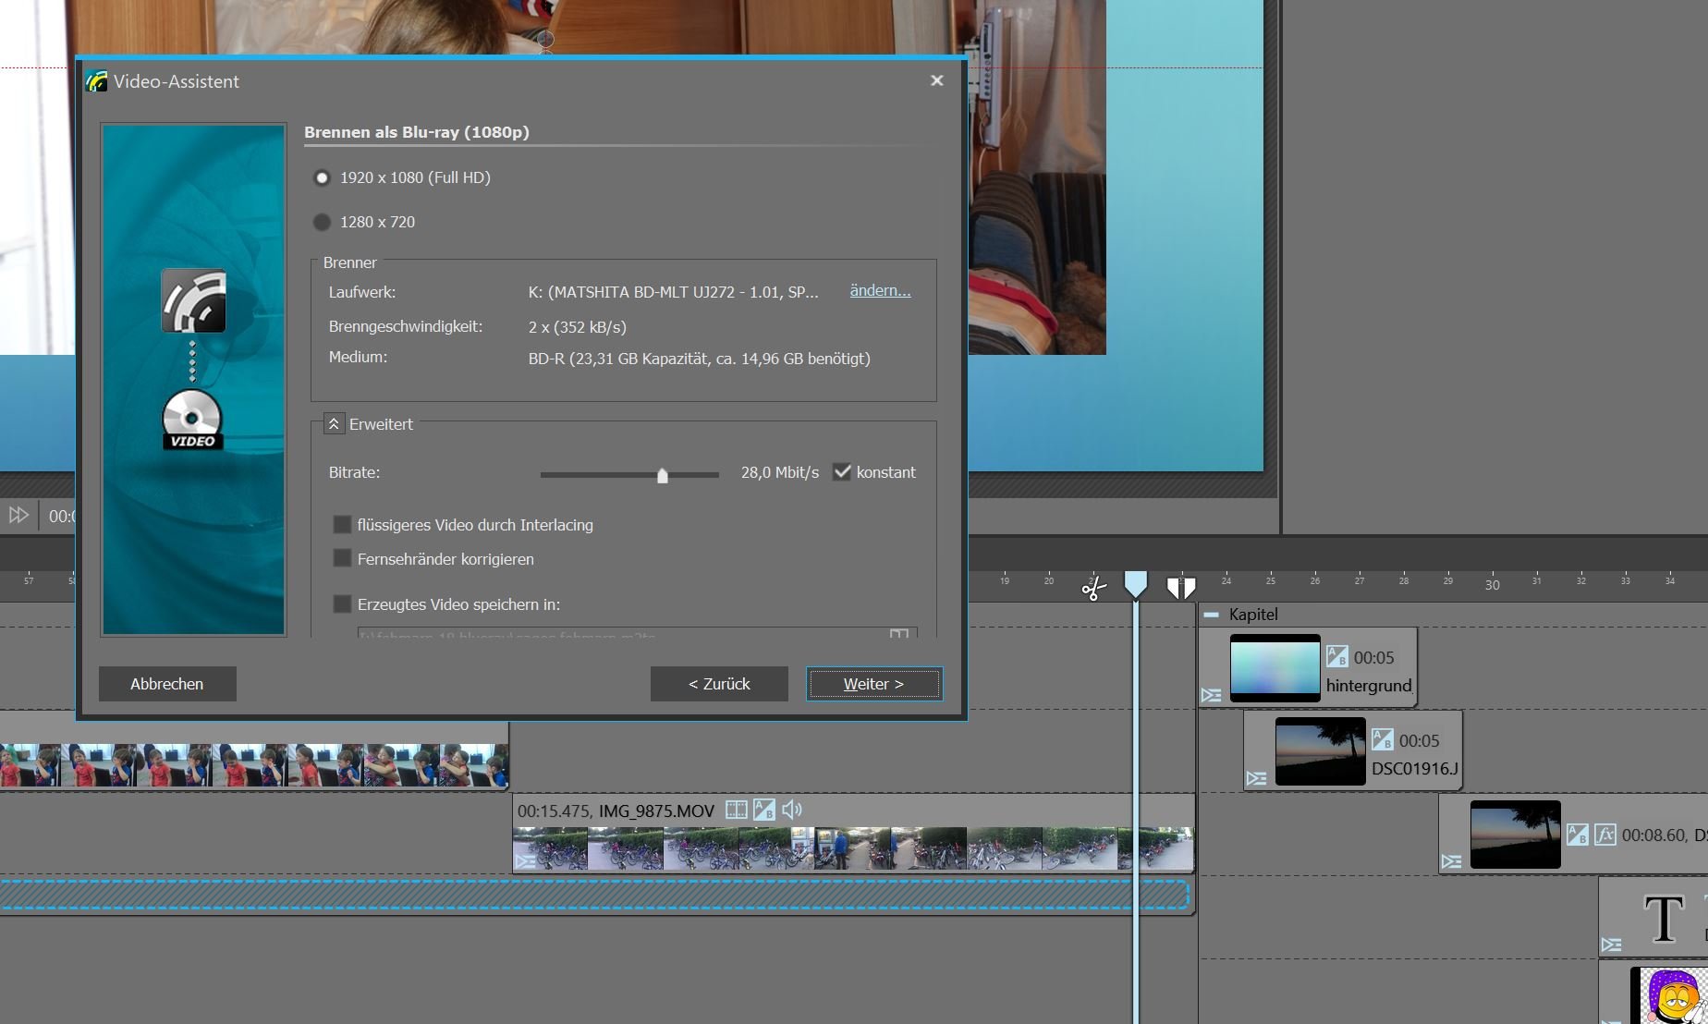The height and width of the screenshot is (1024, 1708).
Task: Click the speaker icon on IMG_9875.MOV
Action: 792,811
